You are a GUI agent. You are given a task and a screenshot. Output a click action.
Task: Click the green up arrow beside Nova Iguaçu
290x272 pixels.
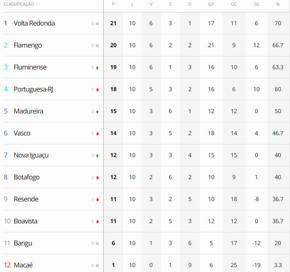click(97, 156)
